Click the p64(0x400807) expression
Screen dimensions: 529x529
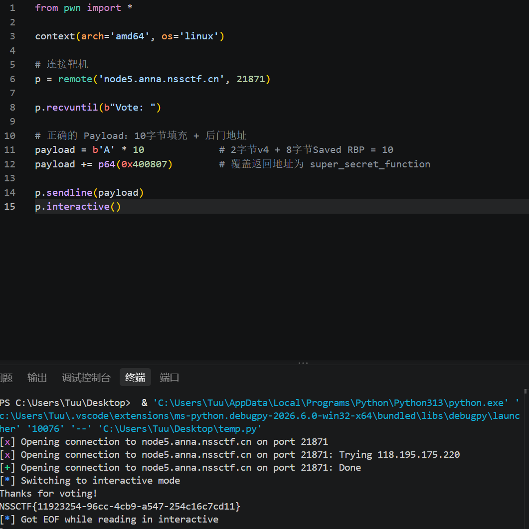136,164
